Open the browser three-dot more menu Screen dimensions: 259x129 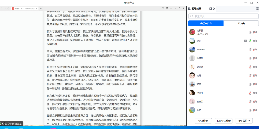pos(171,9)
